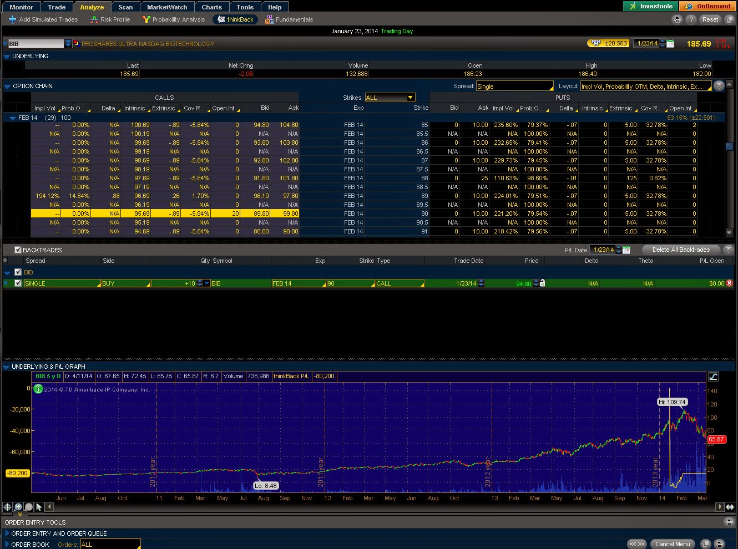Click the double-chevron handle above Order Entry Tools
This screenshot has width=738, height=549.
click(20, 515)
